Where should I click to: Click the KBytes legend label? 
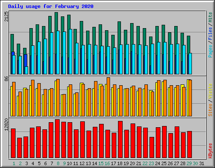click(x=210, y=151)
